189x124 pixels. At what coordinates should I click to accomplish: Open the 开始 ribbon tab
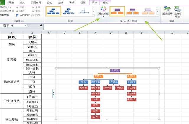click(x=11, y=3)
